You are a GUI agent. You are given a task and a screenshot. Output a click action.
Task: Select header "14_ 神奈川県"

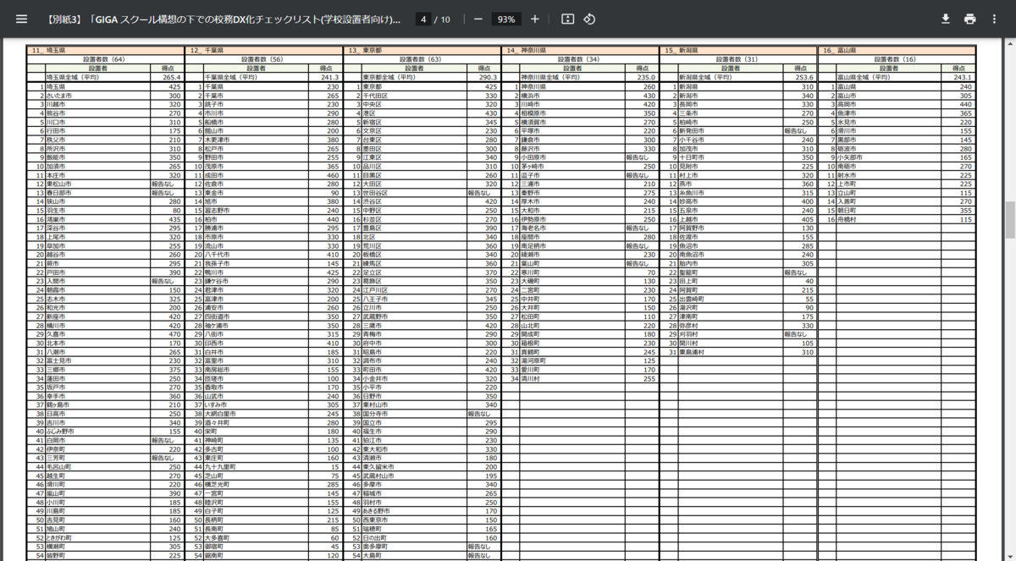point(527,51)
